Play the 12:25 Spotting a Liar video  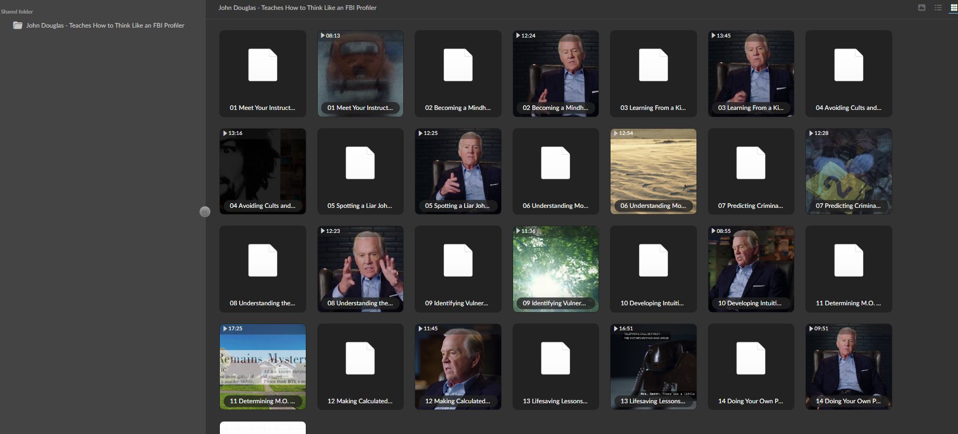pyautogui.click(x=458, y=171)
